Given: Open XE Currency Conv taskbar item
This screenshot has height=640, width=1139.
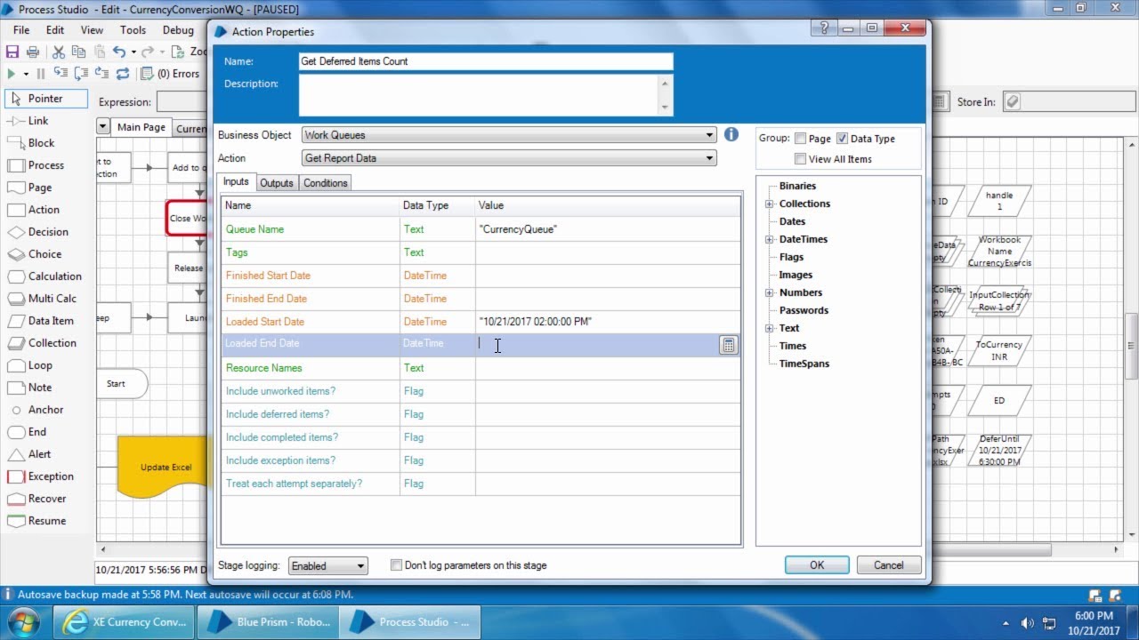Looking at the screenshot, I should tap(124, 622).
